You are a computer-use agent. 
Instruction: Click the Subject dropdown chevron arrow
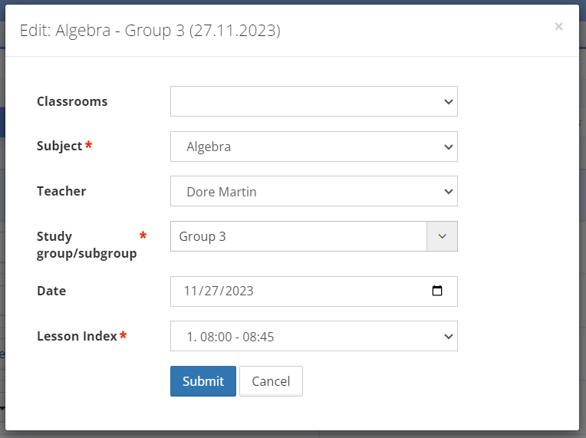click(x=449, y=147)
